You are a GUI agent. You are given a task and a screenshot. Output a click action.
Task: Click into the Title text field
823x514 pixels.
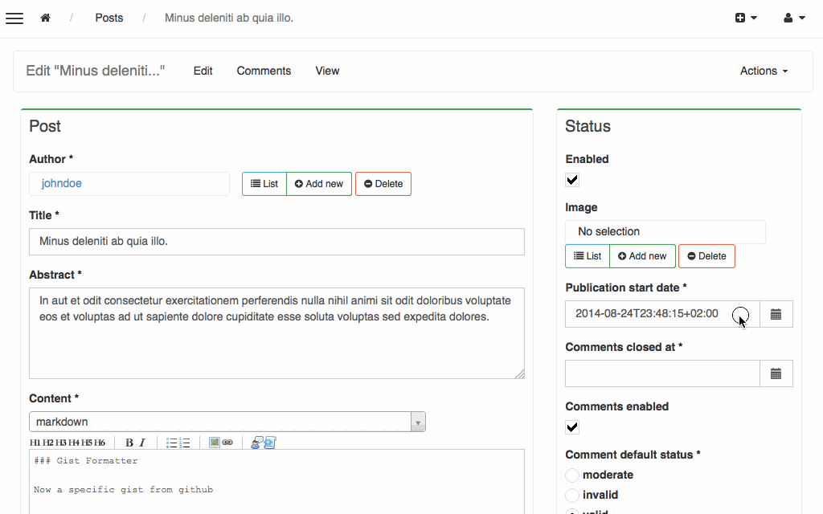276,242
